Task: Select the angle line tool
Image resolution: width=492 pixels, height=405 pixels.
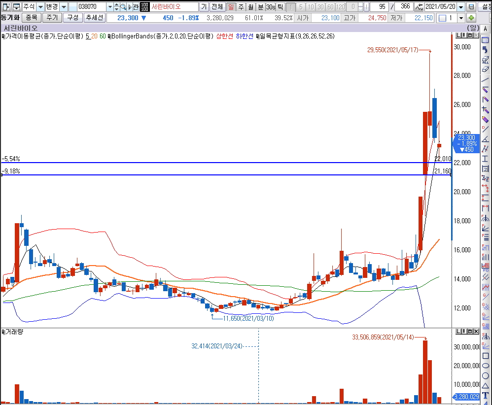Action: (486, 139)
